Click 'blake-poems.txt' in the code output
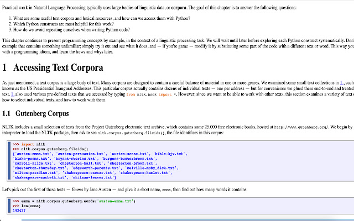The width and height of the screenshot is (354, 221). (x=31, y=159)
